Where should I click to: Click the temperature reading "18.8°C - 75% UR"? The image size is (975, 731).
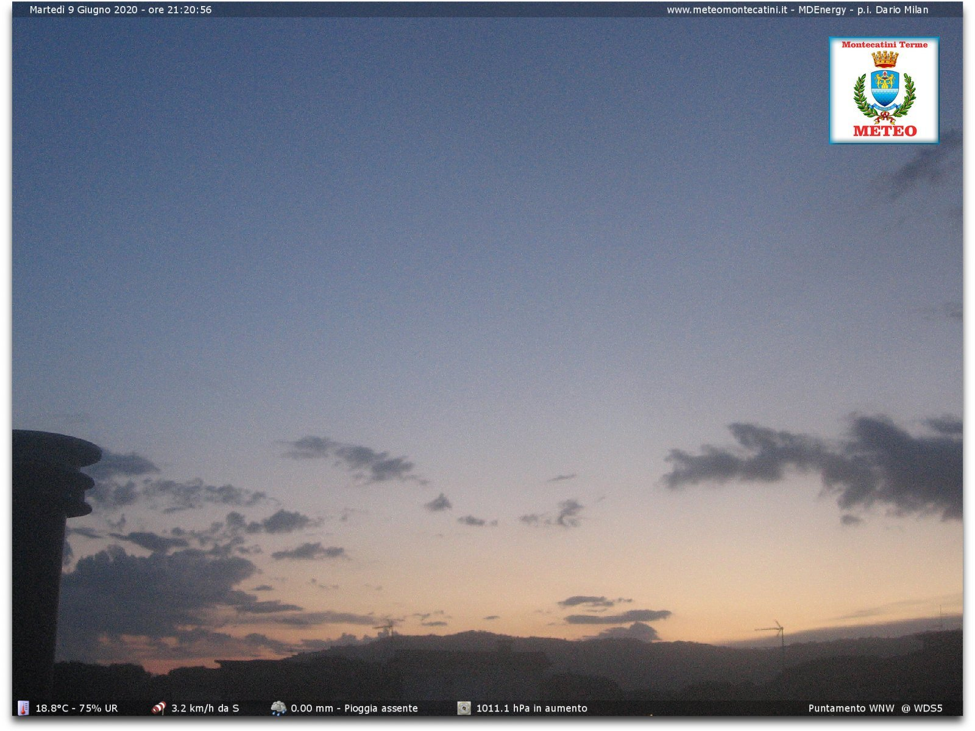[x=77, y=708]
